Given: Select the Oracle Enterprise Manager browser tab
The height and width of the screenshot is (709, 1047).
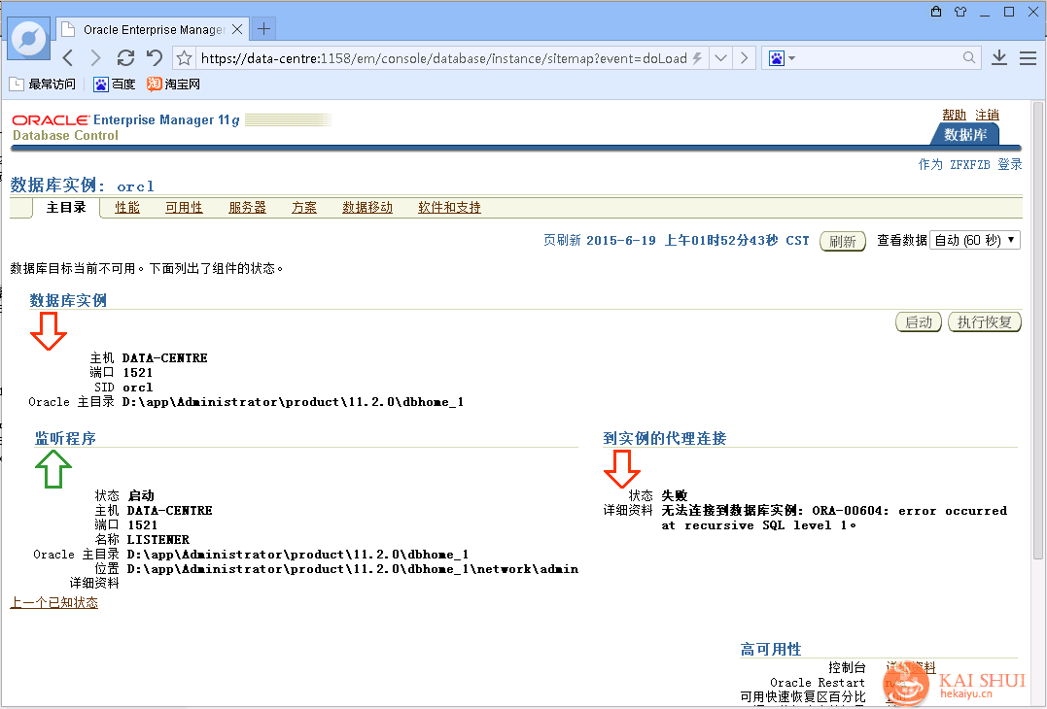Looking at the screenshot, I should pos(153,29).
